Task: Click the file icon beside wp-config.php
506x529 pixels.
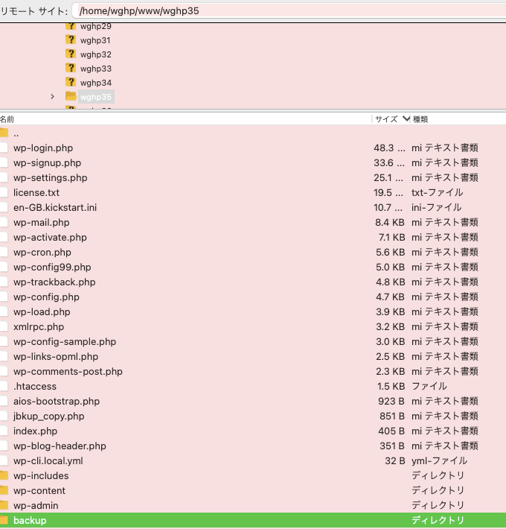Action: point(4,297)
